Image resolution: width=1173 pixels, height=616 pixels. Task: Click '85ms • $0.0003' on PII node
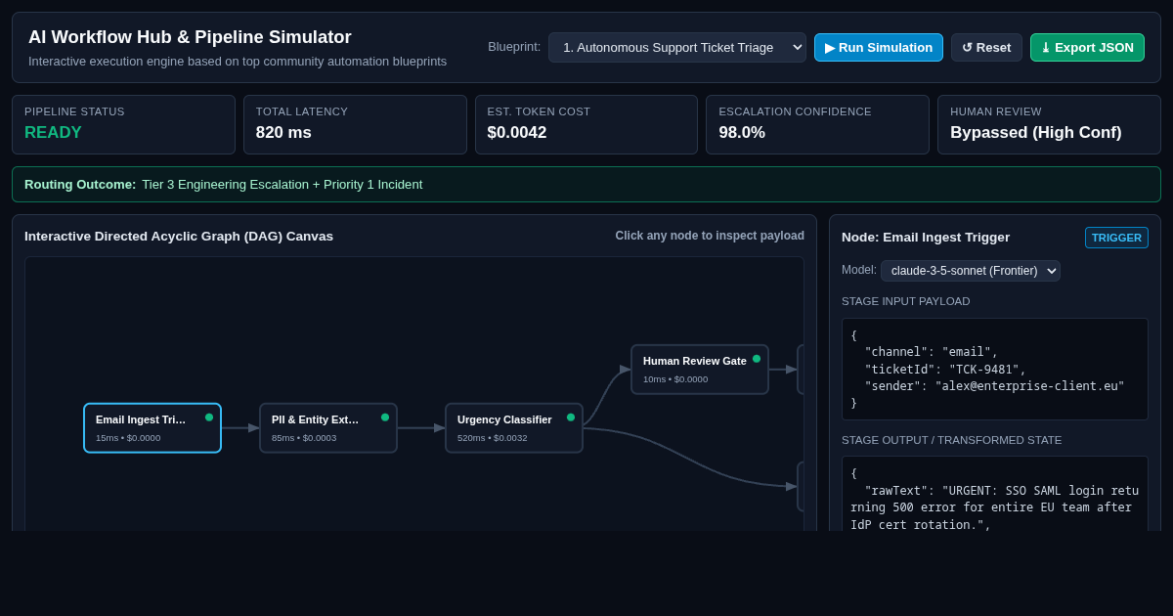[x=304, y=438]
